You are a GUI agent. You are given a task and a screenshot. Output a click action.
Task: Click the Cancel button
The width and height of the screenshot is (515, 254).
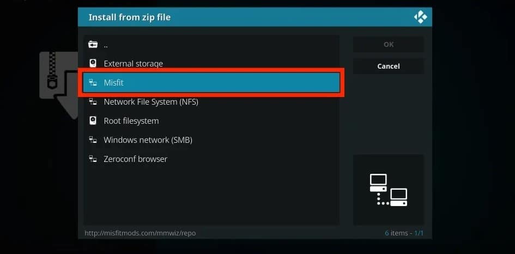click(389, 66)
